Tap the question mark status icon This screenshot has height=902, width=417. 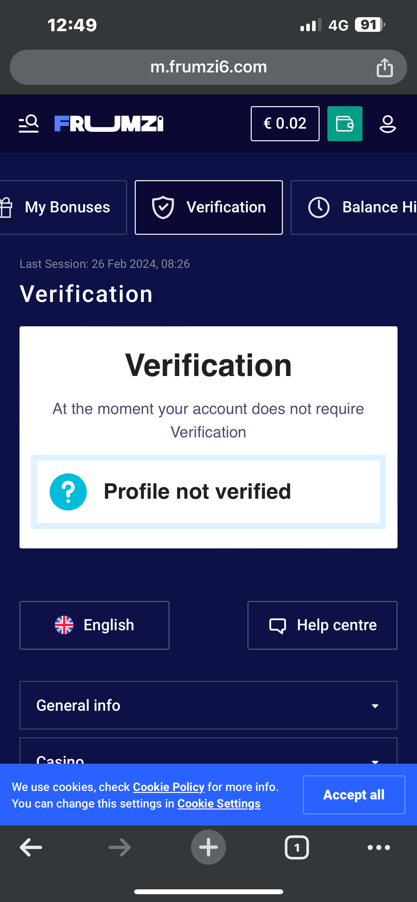(x=68, y=492)
